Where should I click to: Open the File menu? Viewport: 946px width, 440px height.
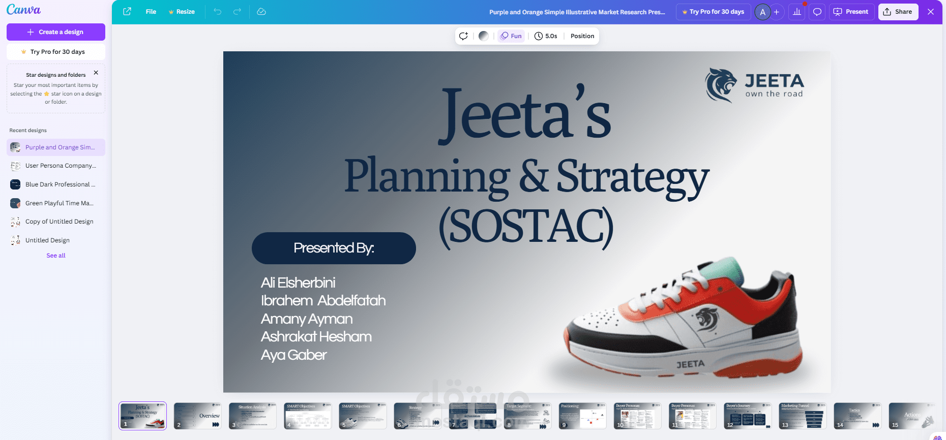pyautogui.click(x=151, y=12)
